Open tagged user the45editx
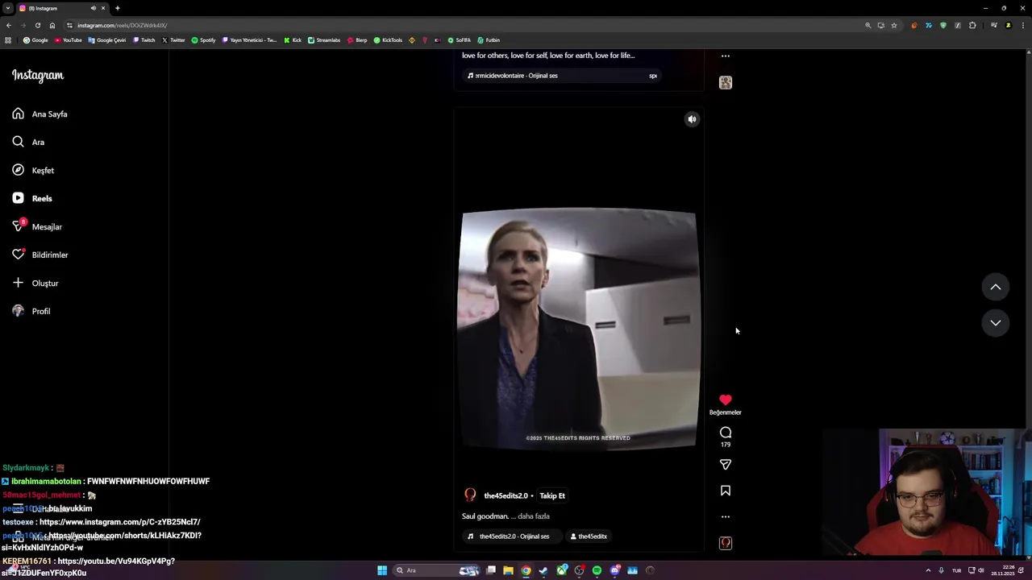This screenshot has width=1032, height=580. point(589,536)
